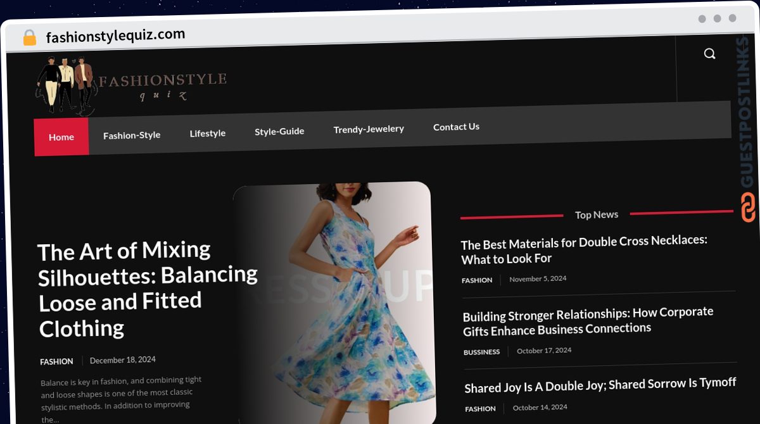The height and width of the screenshot is (424, 760).
Task: Open the Contact Us page
Action: point(456,127)
